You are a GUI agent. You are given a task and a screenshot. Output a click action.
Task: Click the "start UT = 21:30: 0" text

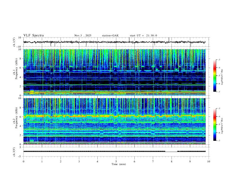[x=143, y=35]
